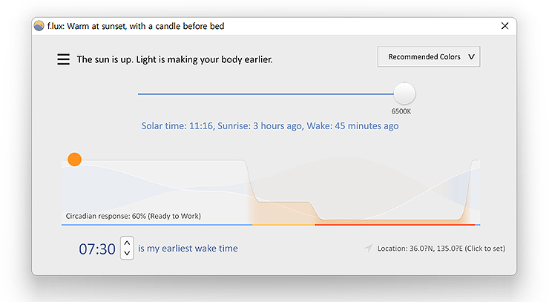This screenshot has height=302, width=549.
Task: Click the blue daytime bar under the graph
Action: point(156,224)
